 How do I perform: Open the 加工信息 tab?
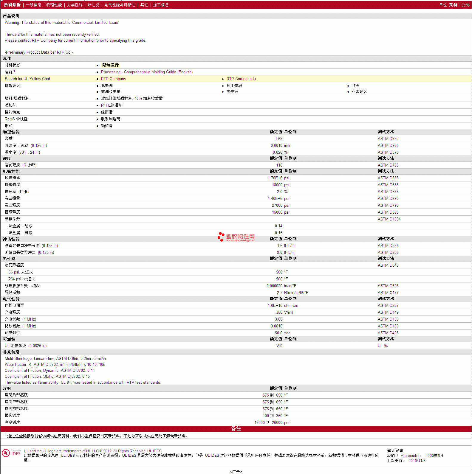pos(161,5)
